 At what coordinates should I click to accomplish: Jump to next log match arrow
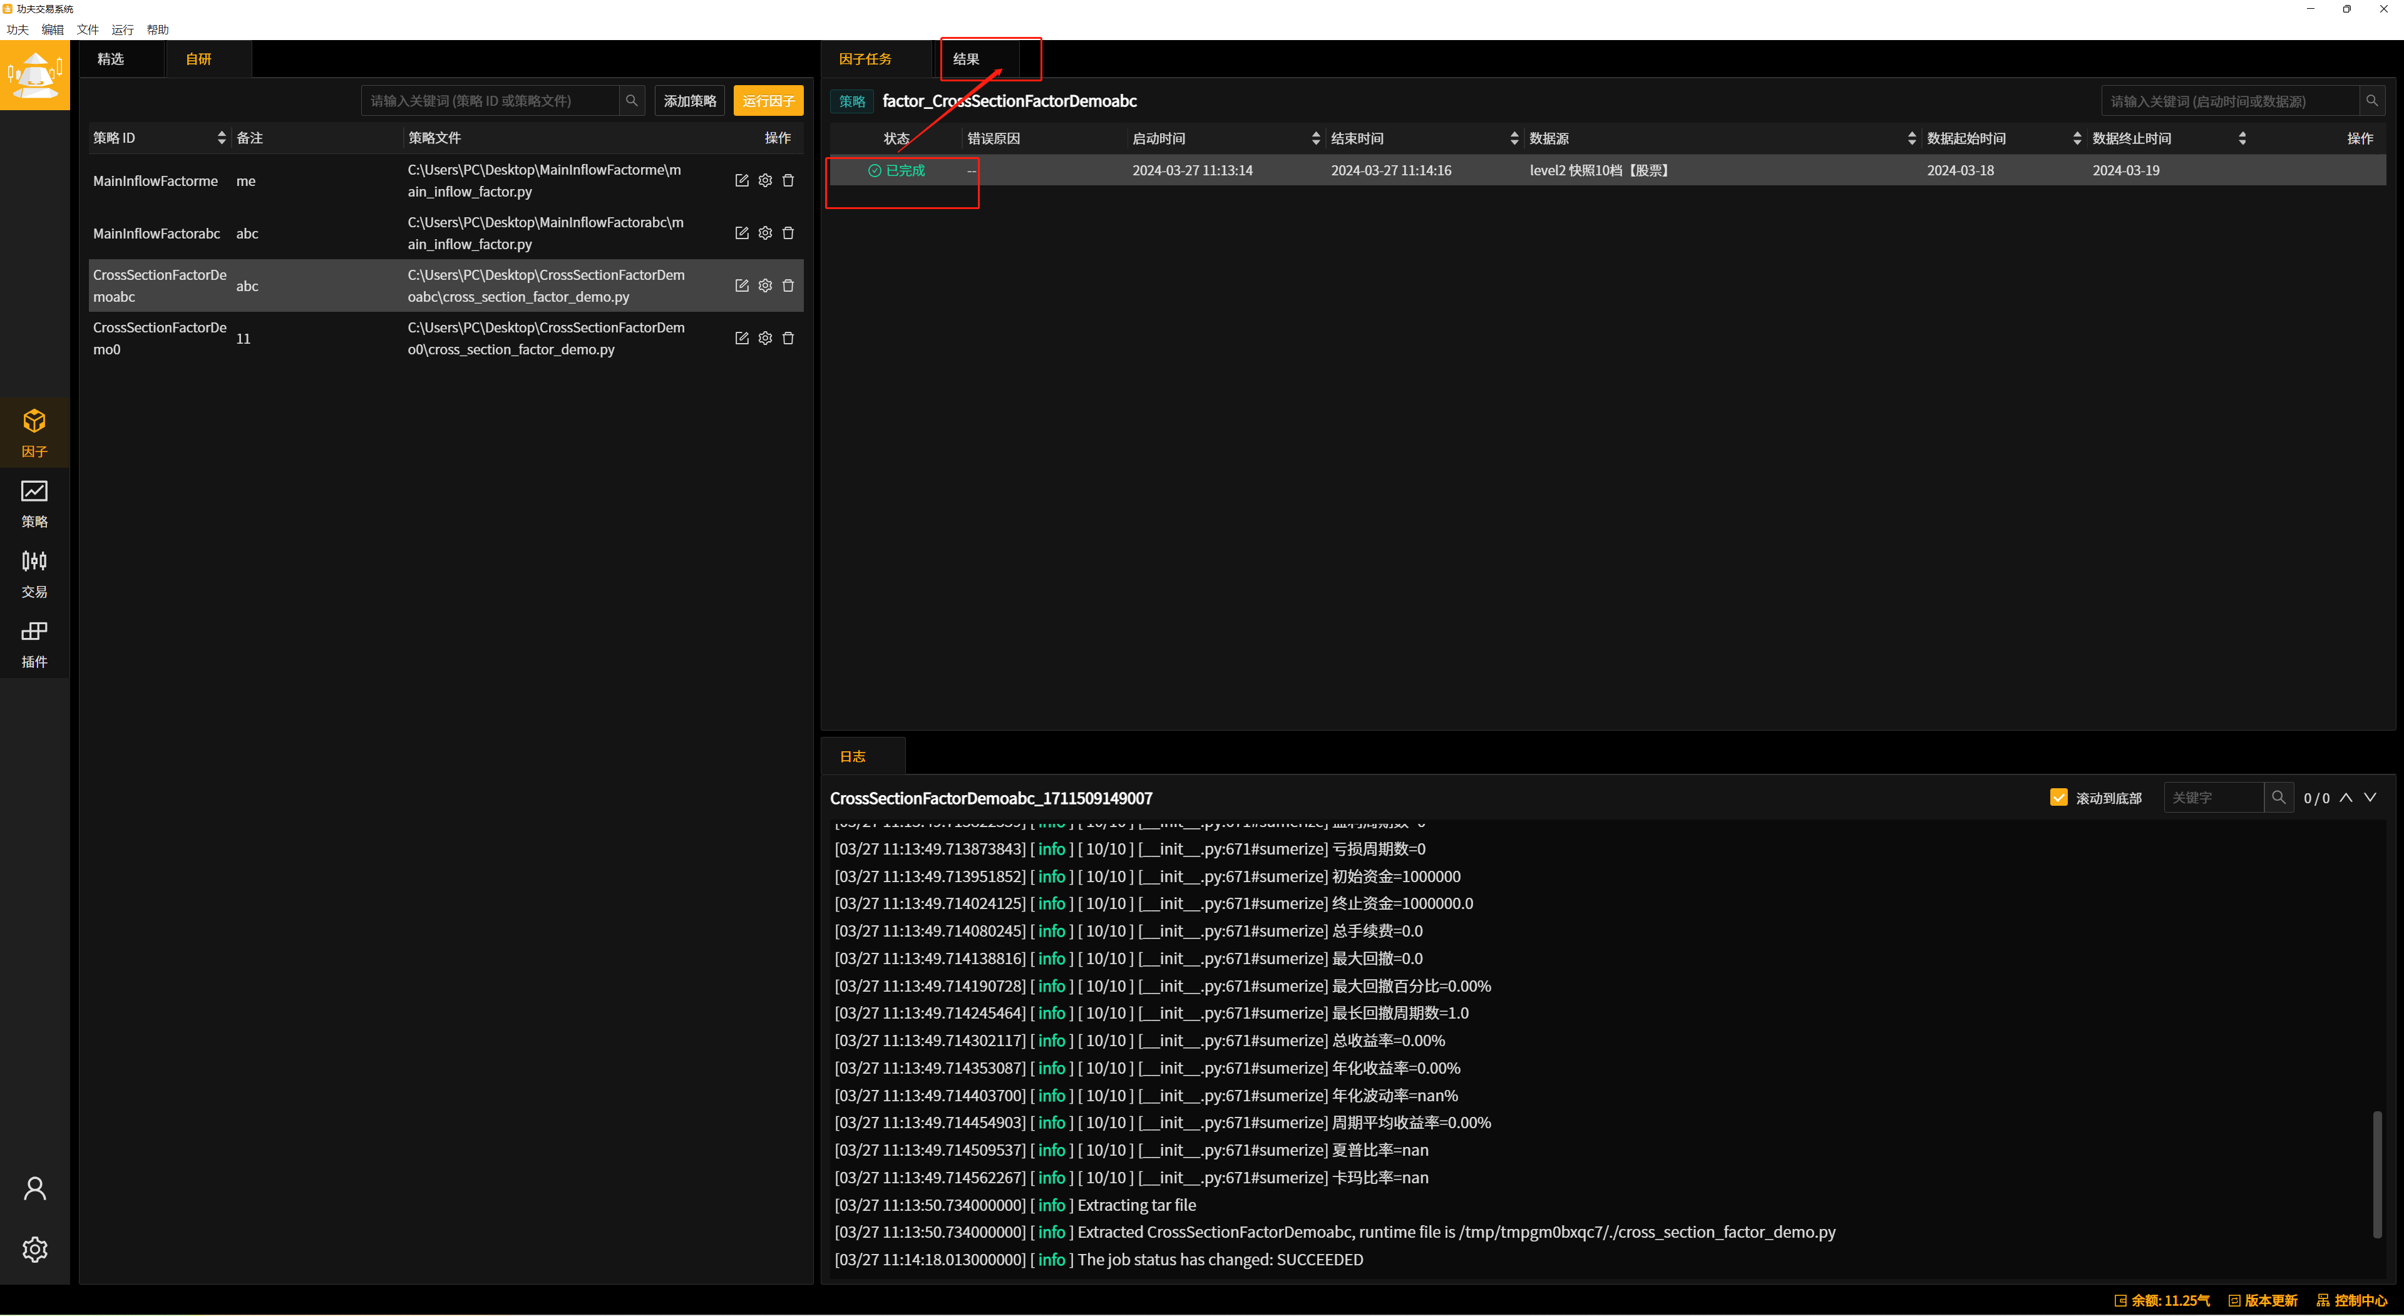[x=2370, y=797]
